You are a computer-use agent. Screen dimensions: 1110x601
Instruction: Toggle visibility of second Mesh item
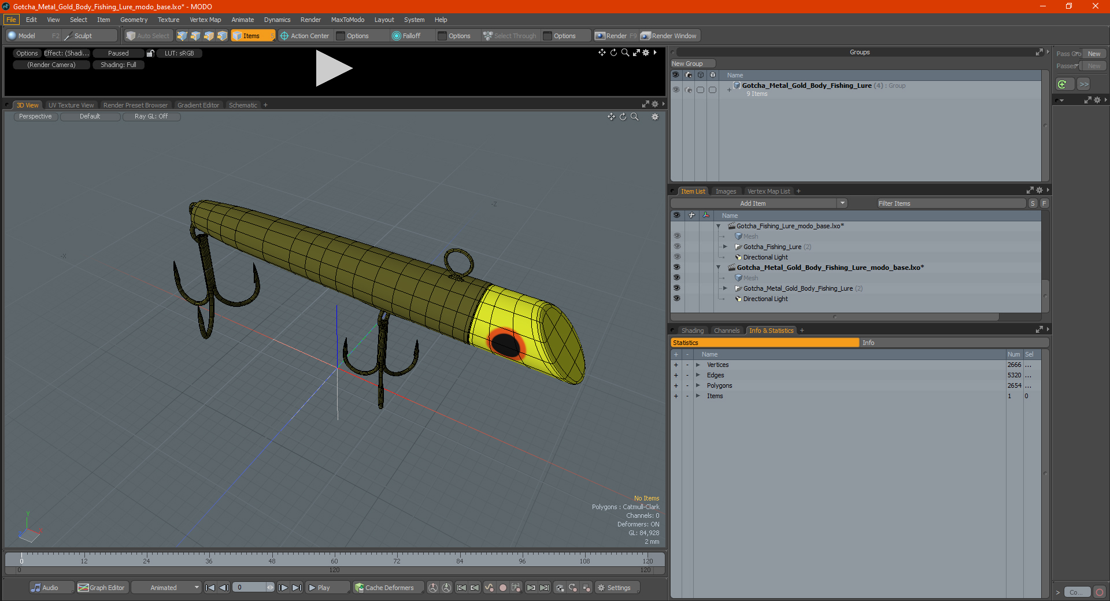676,278
